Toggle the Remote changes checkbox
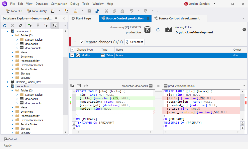 coord(82,42)
